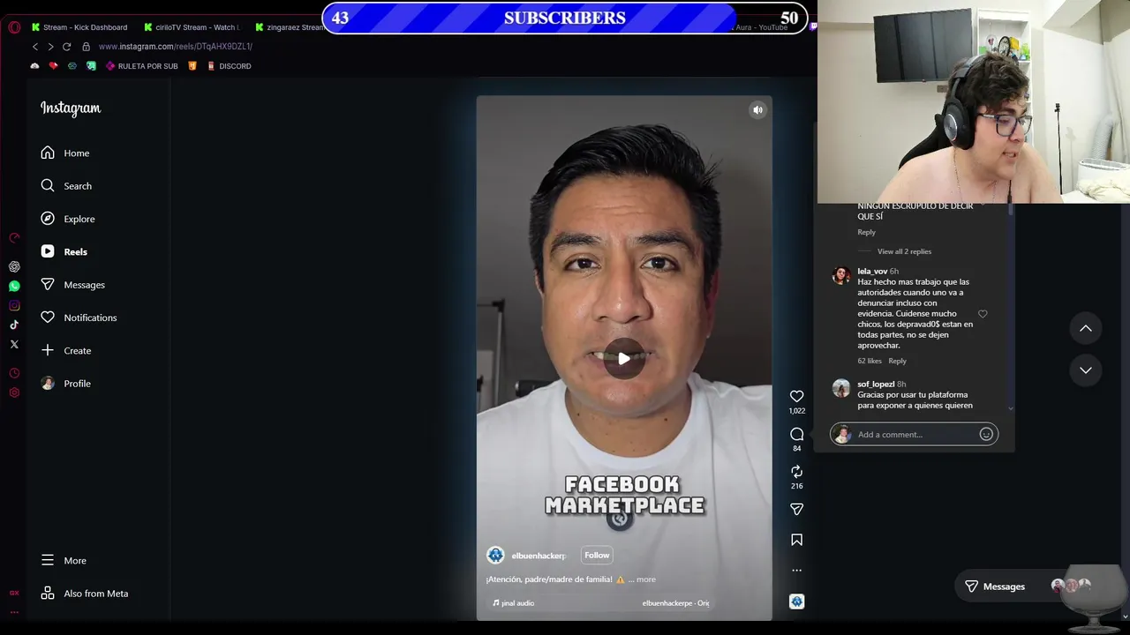This screenshot has height=635, width=1130.
Task: Go forward in browser history
Action: click(x=50, y=47)
